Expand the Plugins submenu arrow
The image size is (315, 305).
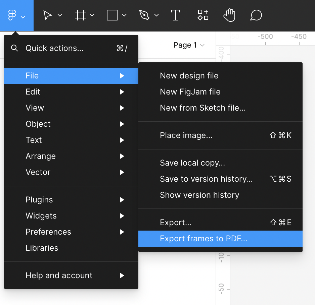tap(122, 200)
